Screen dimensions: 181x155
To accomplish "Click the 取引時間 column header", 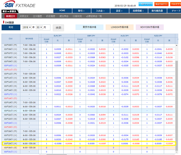I will [29, 39].
